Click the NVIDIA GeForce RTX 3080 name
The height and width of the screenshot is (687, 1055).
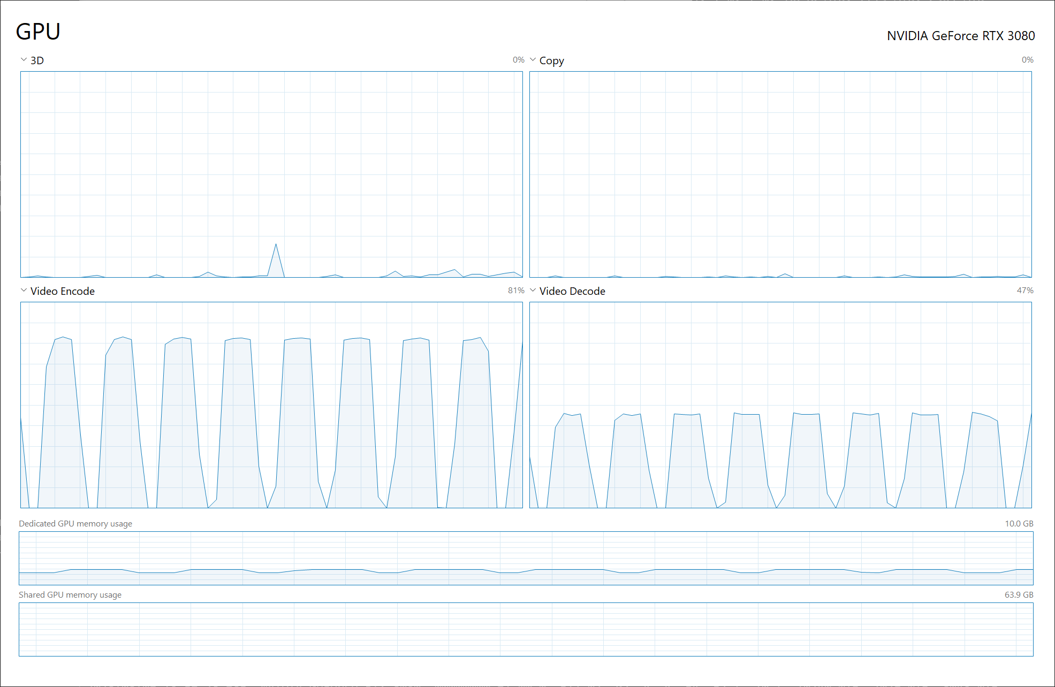click(x=961, y=36)
